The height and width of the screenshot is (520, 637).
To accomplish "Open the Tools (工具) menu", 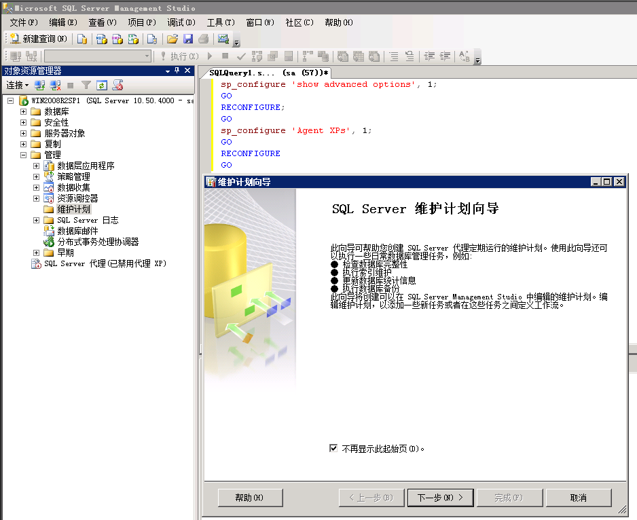I will [221, 23].
